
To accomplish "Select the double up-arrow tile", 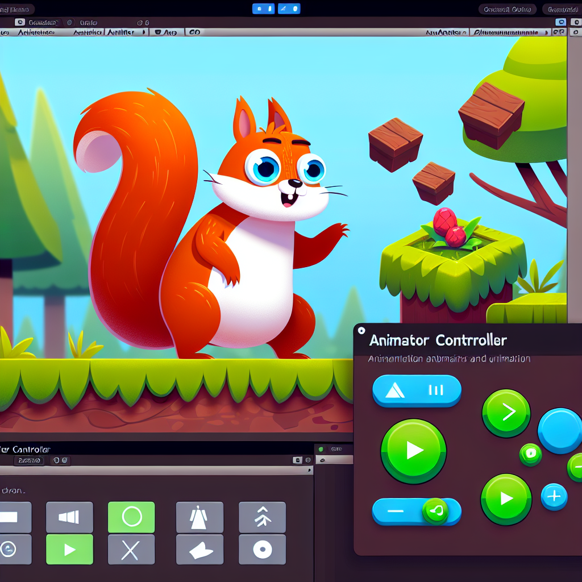I will coord(262,517).
